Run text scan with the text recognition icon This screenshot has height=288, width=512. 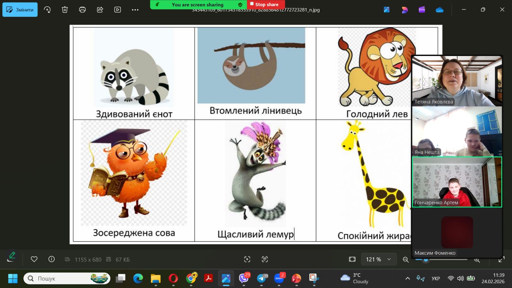pos(265,259)
